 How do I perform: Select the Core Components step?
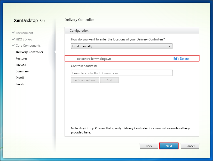point(28,46)
